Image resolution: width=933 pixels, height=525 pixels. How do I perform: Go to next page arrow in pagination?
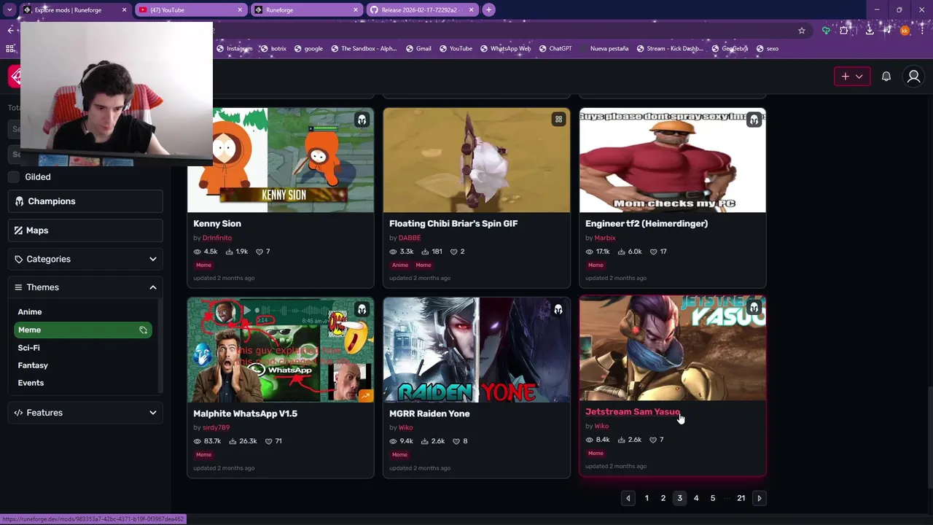pos(759,498)
